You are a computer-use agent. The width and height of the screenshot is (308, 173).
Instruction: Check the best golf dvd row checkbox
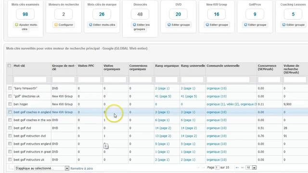10,128
